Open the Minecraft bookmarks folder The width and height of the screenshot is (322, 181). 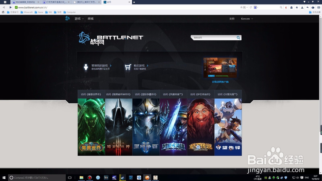(26, 12)
